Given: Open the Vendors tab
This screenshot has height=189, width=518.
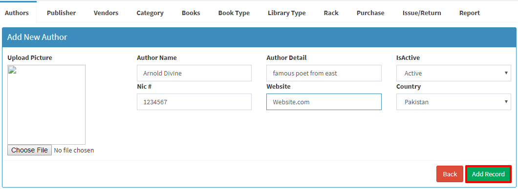Looking at the screenshot, I should point(106,13).
